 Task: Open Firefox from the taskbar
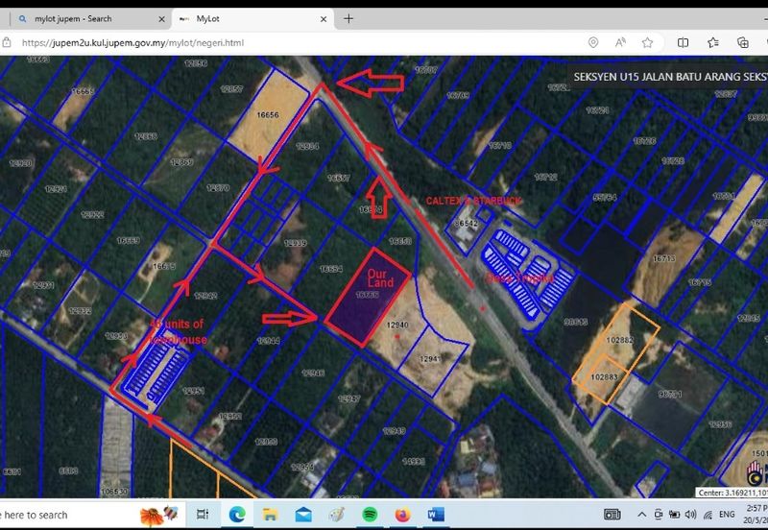click(x=402, y=515)
